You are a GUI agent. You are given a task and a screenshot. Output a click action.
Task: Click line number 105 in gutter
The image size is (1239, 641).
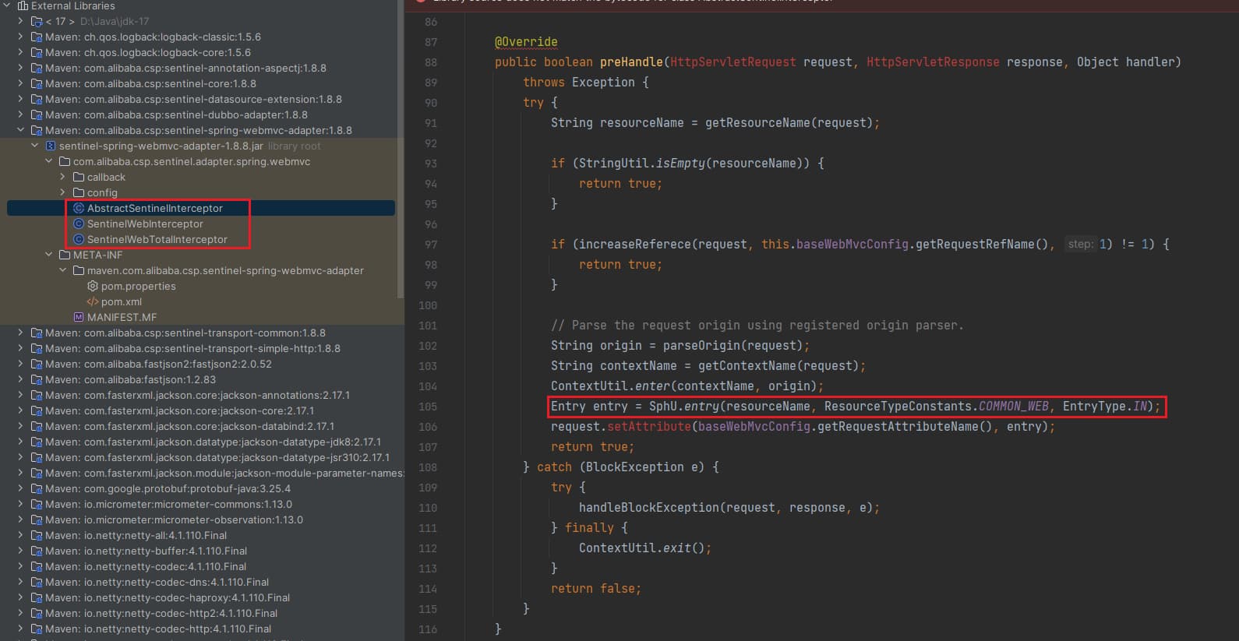pos(428,407)
